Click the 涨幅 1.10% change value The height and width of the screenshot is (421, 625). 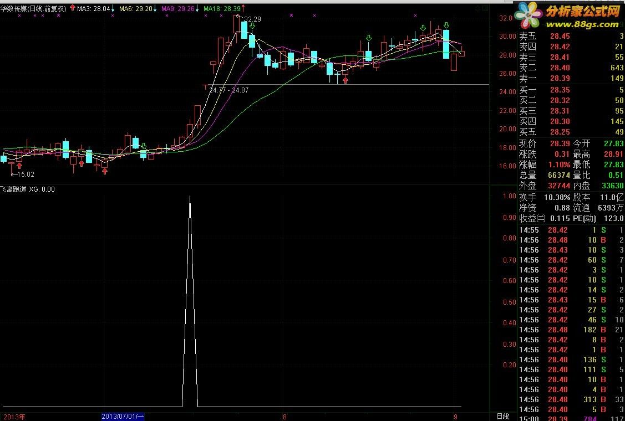tap(558, 165)
